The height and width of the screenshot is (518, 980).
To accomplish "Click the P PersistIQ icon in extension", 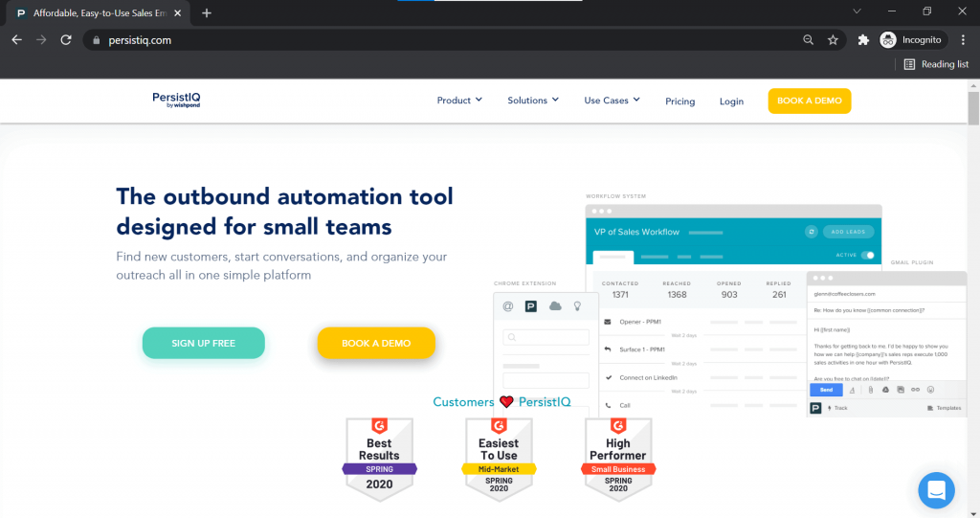I will pos(530,306).
